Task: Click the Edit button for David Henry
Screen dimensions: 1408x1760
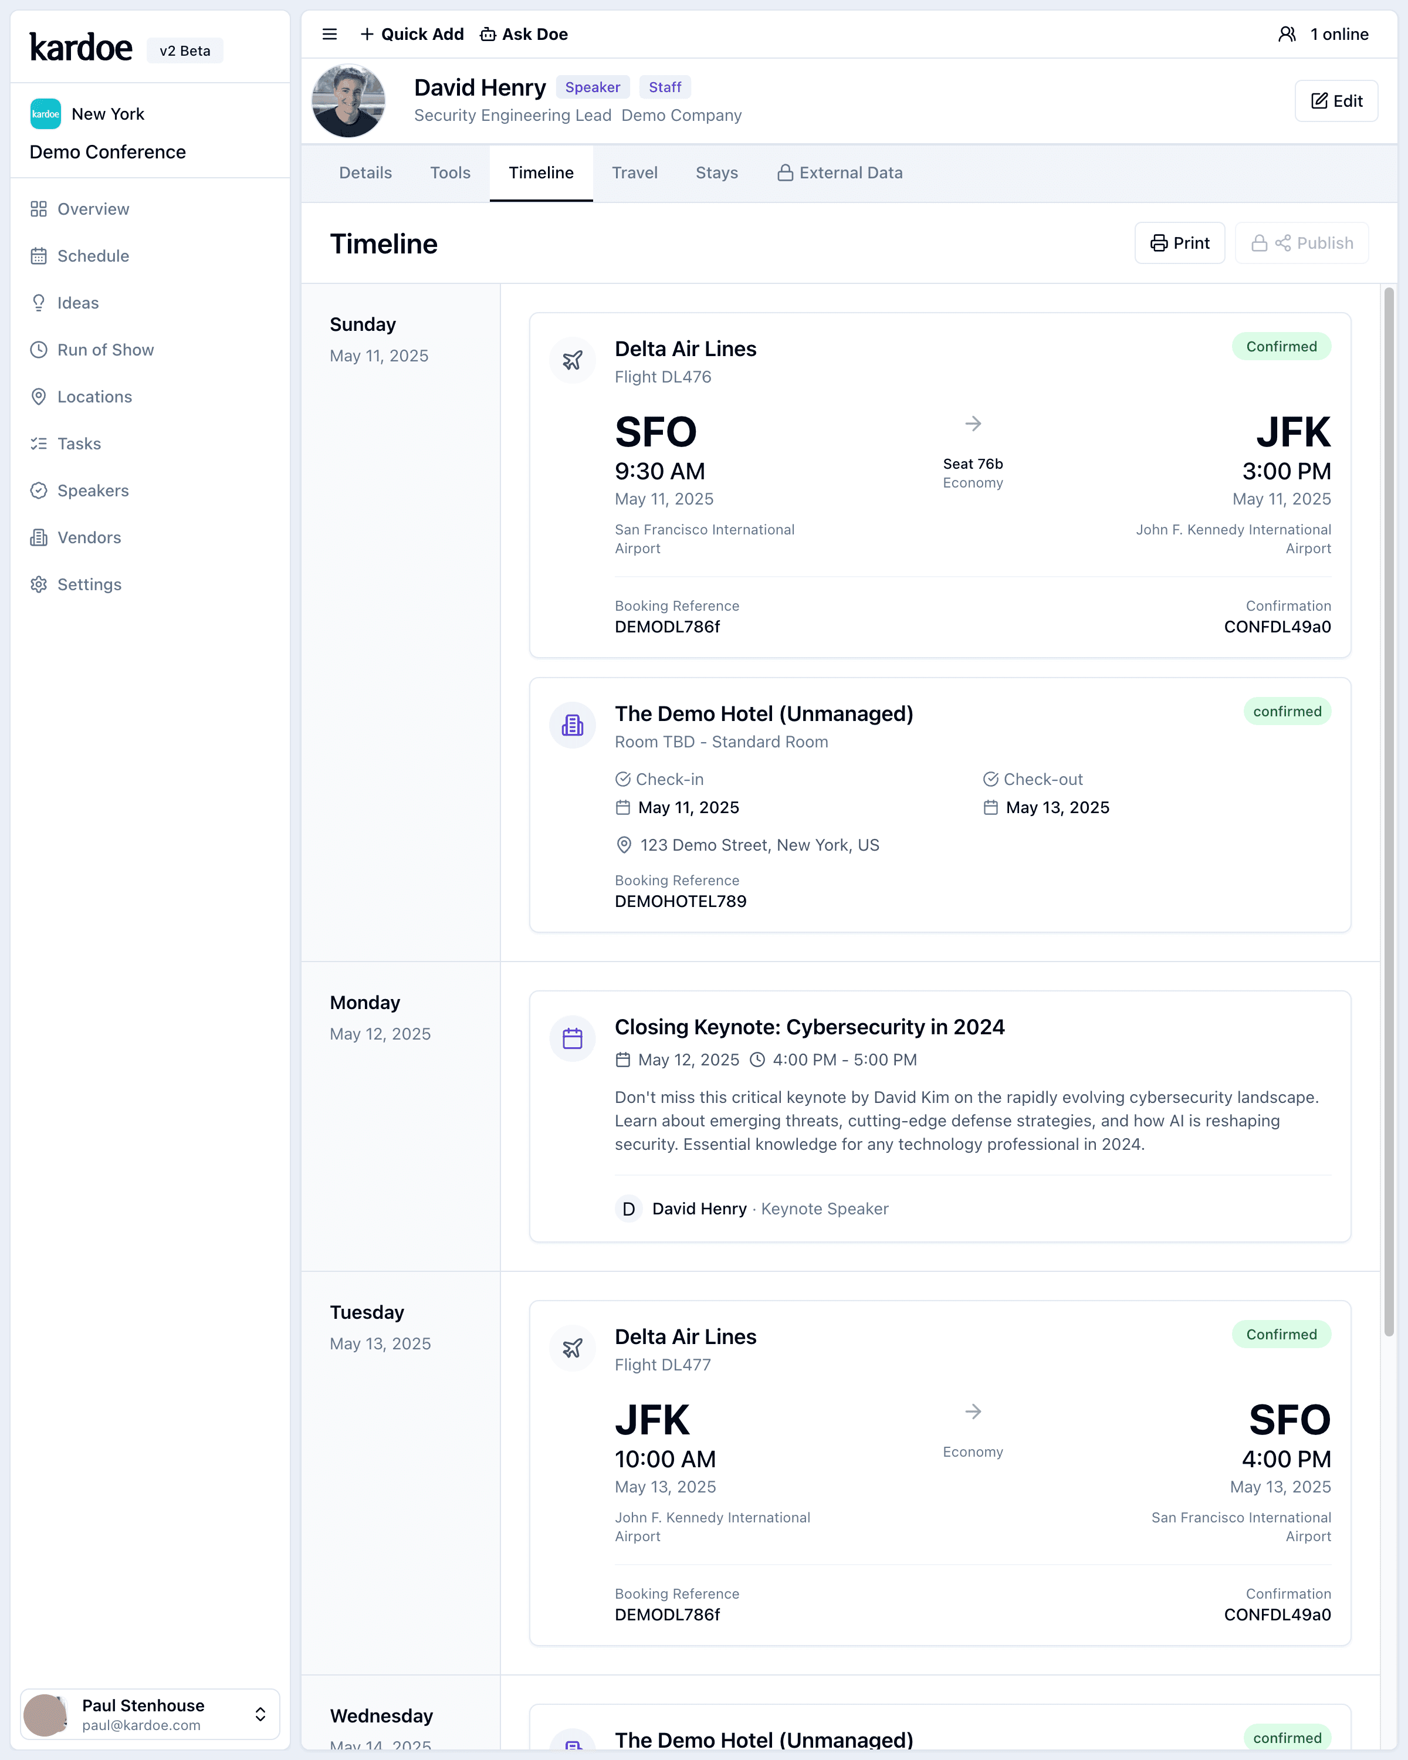Action: pyautogui.click(x=1336, y=101)
